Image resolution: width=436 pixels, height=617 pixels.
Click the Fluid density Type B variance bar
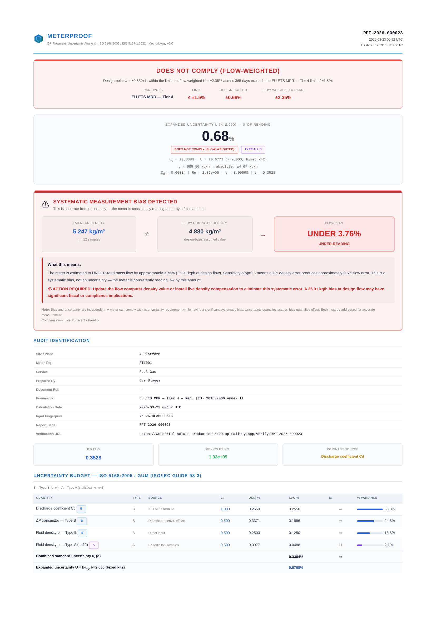[x=370, y=533]
